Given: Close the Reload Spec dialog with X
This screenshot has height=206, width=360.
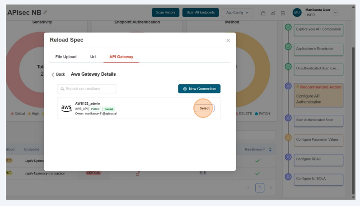Looking at the screenshot, I should (228, 41).
